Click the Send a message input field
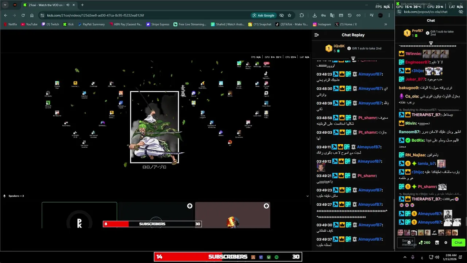This screenshot has width=467, height=263. (406, 243)
